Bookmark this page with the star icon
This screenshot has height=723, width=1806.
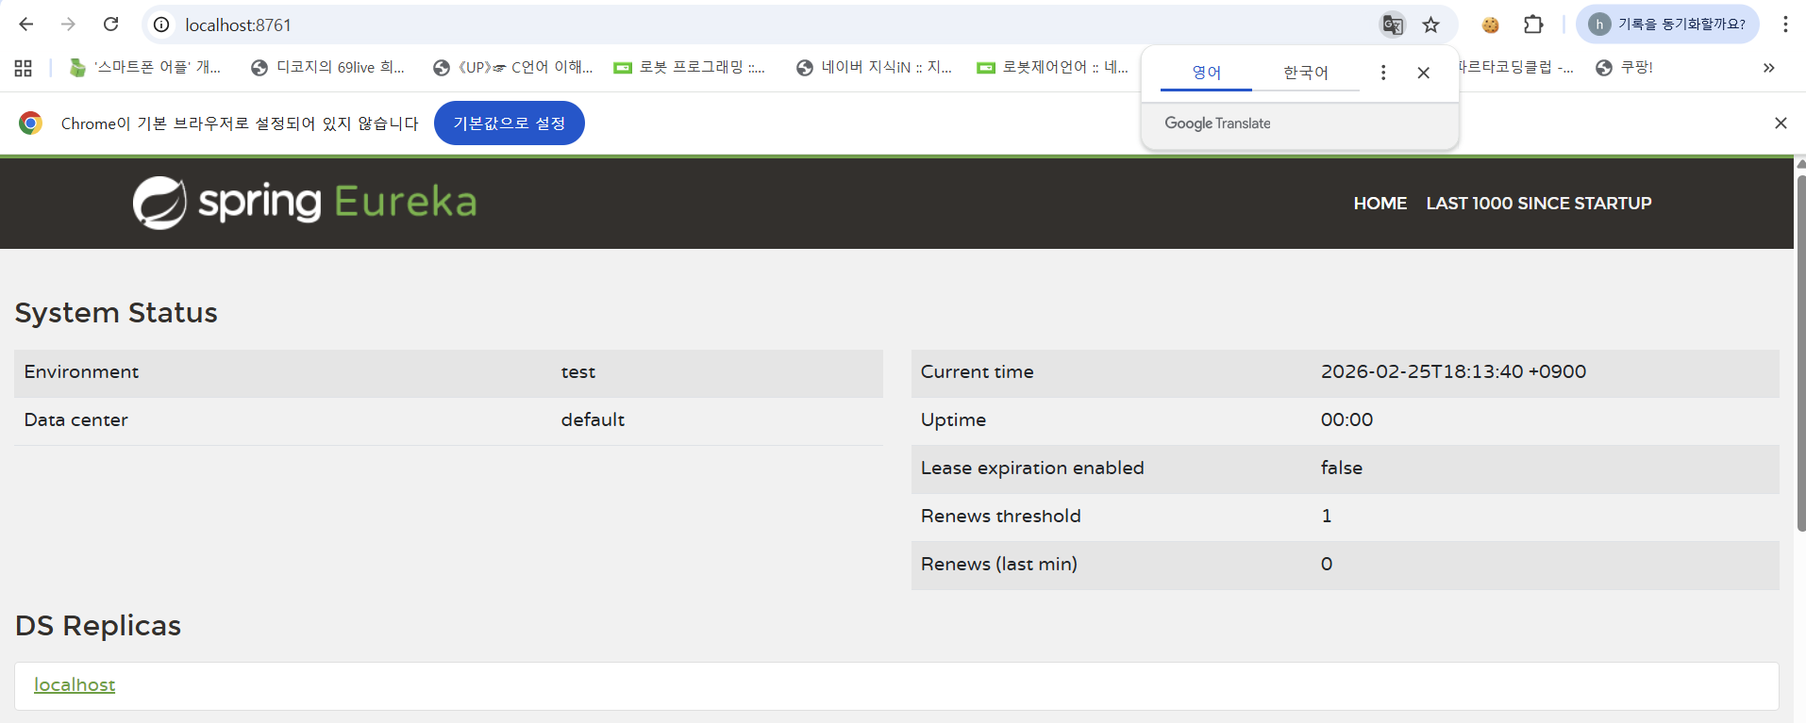click(1431, 25)
